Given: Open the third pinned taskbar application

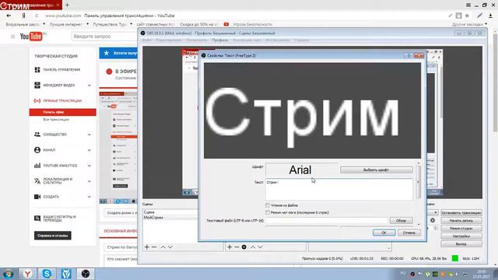Looking at the screenshot, I should tap(66, 274).
